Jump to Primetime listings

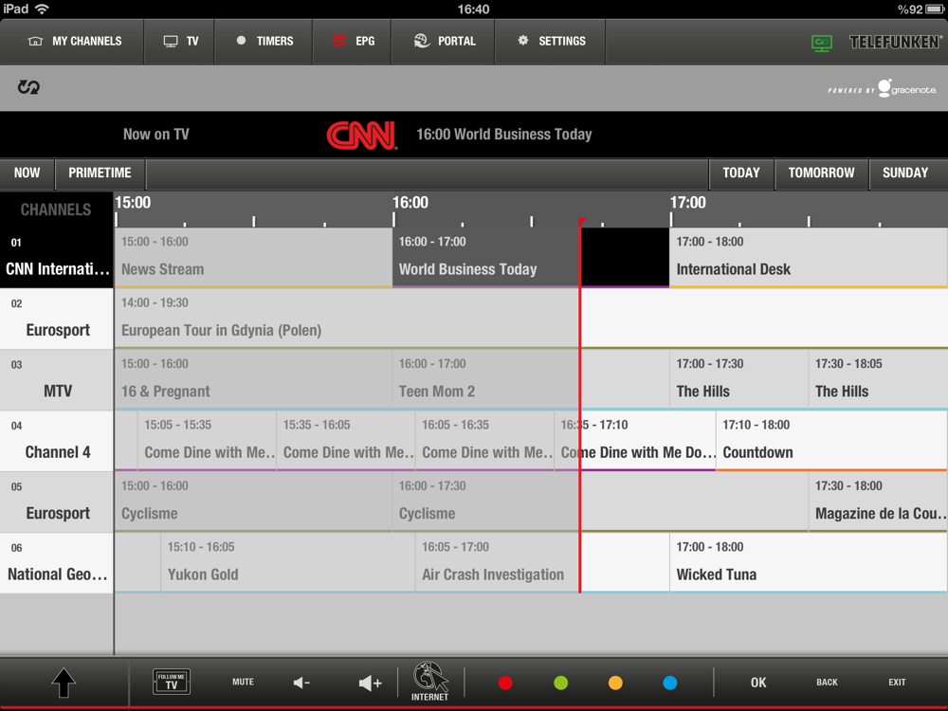click(x=100, y=173)
